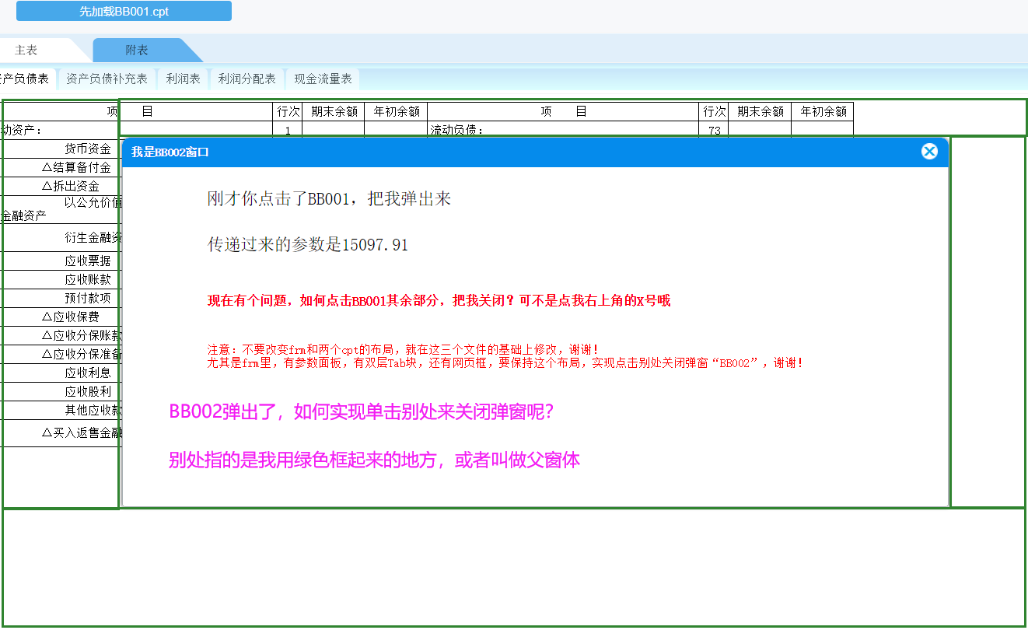
Task: Click the 预付款项 cell
Action: [87, 298]
